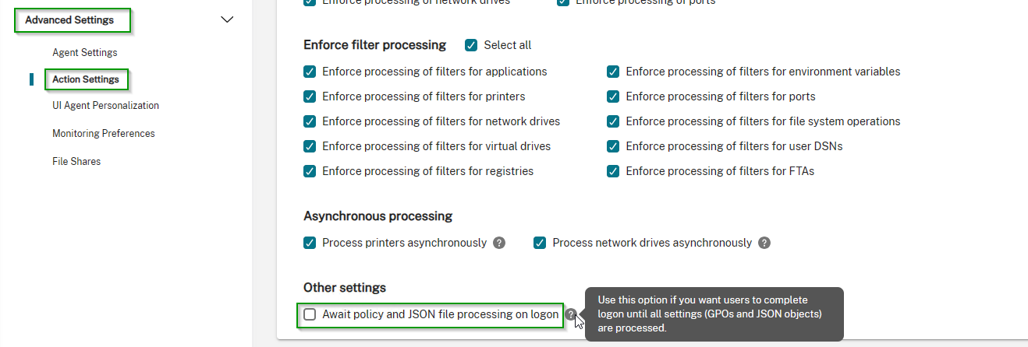The width and height of the screenshot is (1028, 347).
Task: Toggle Enforce processing of filters for network drives
Action: tap(310, 121)
